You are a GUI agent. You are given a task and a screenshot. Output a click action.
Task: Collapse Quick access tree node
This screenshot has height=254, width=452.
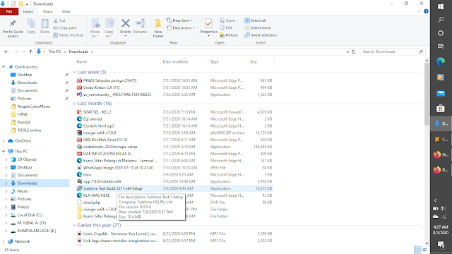4,66
